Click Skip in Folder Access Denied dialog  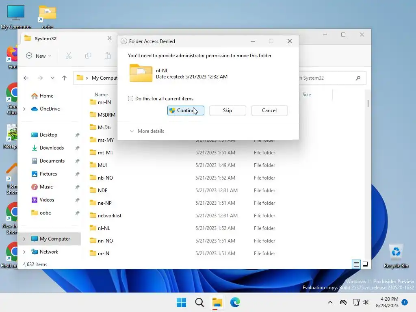point(227,110)
